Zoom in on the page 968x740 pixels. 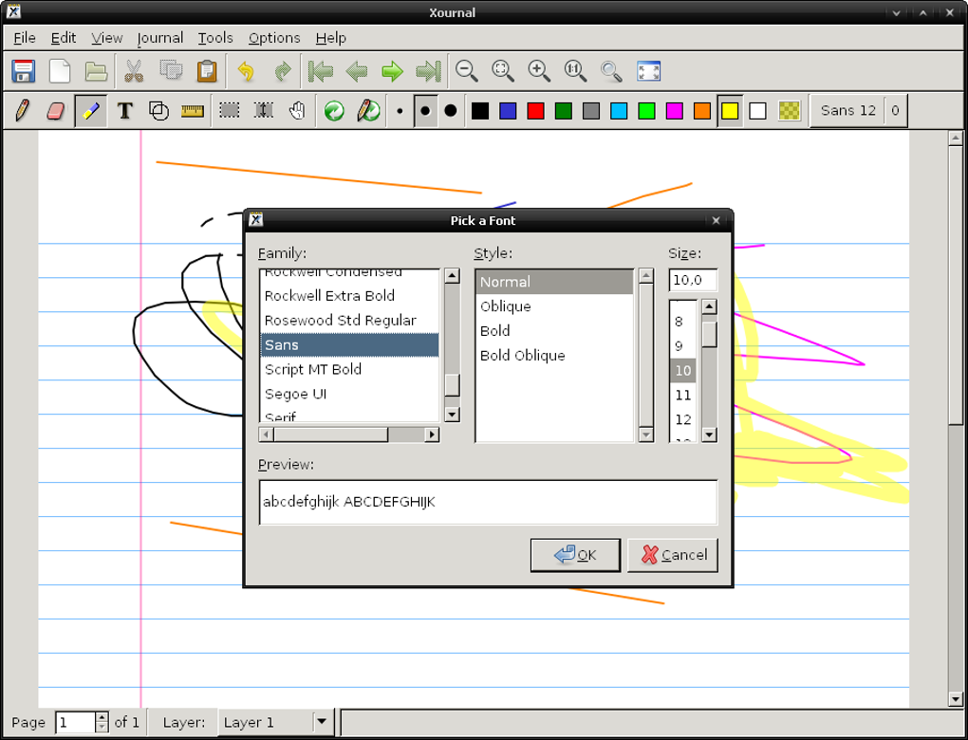tap(540, 71)
